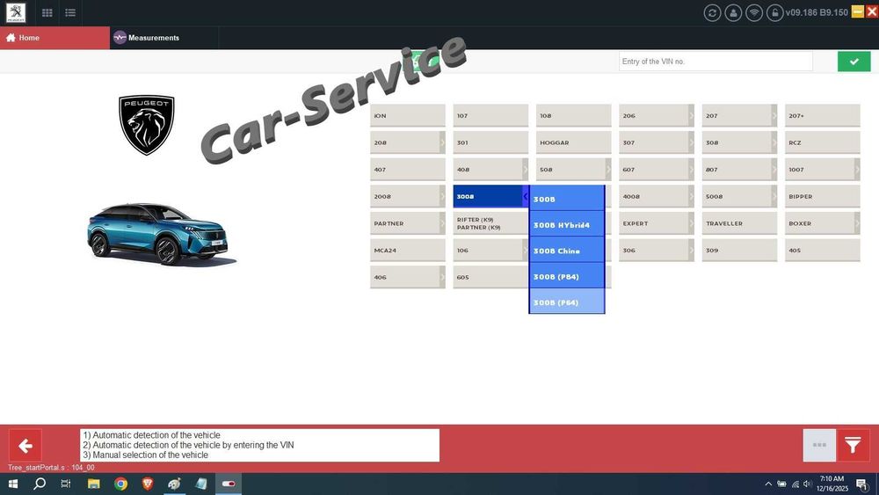Expand the 306 model submenu arrow
879x495 pixels.
[x=691, y=250]
